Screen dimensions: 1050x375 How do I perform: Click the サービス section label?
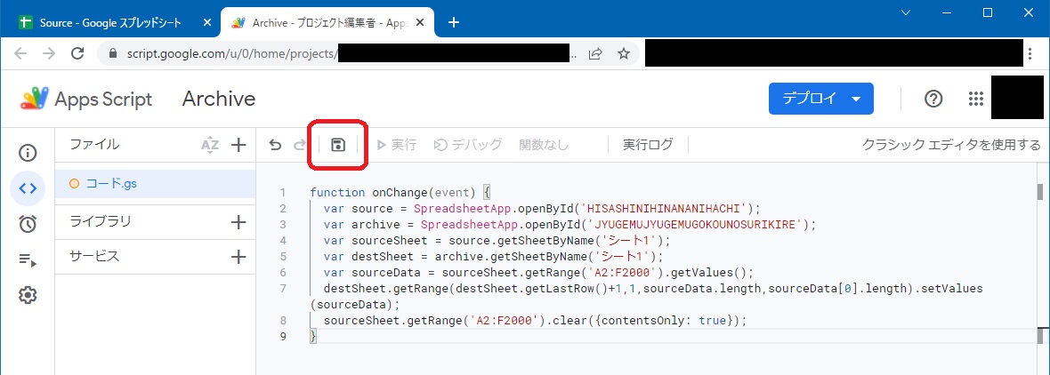(x=94, y=256)
